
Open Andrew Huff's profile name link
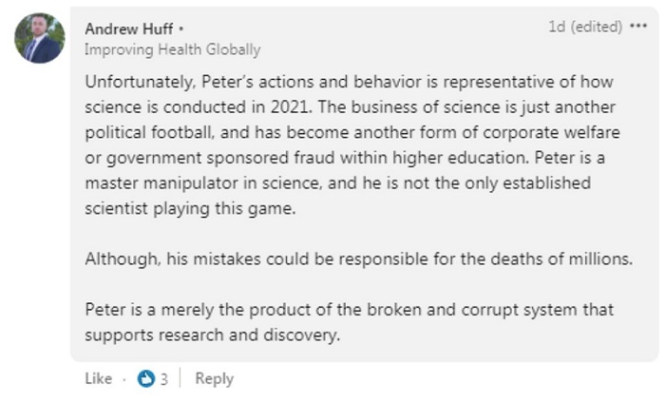tap(128, 29)
